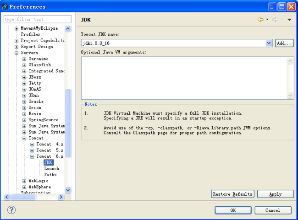The width and height of the screenshot is (298, 220).
Task: Expand the SpringSource node
Action: 24,120
